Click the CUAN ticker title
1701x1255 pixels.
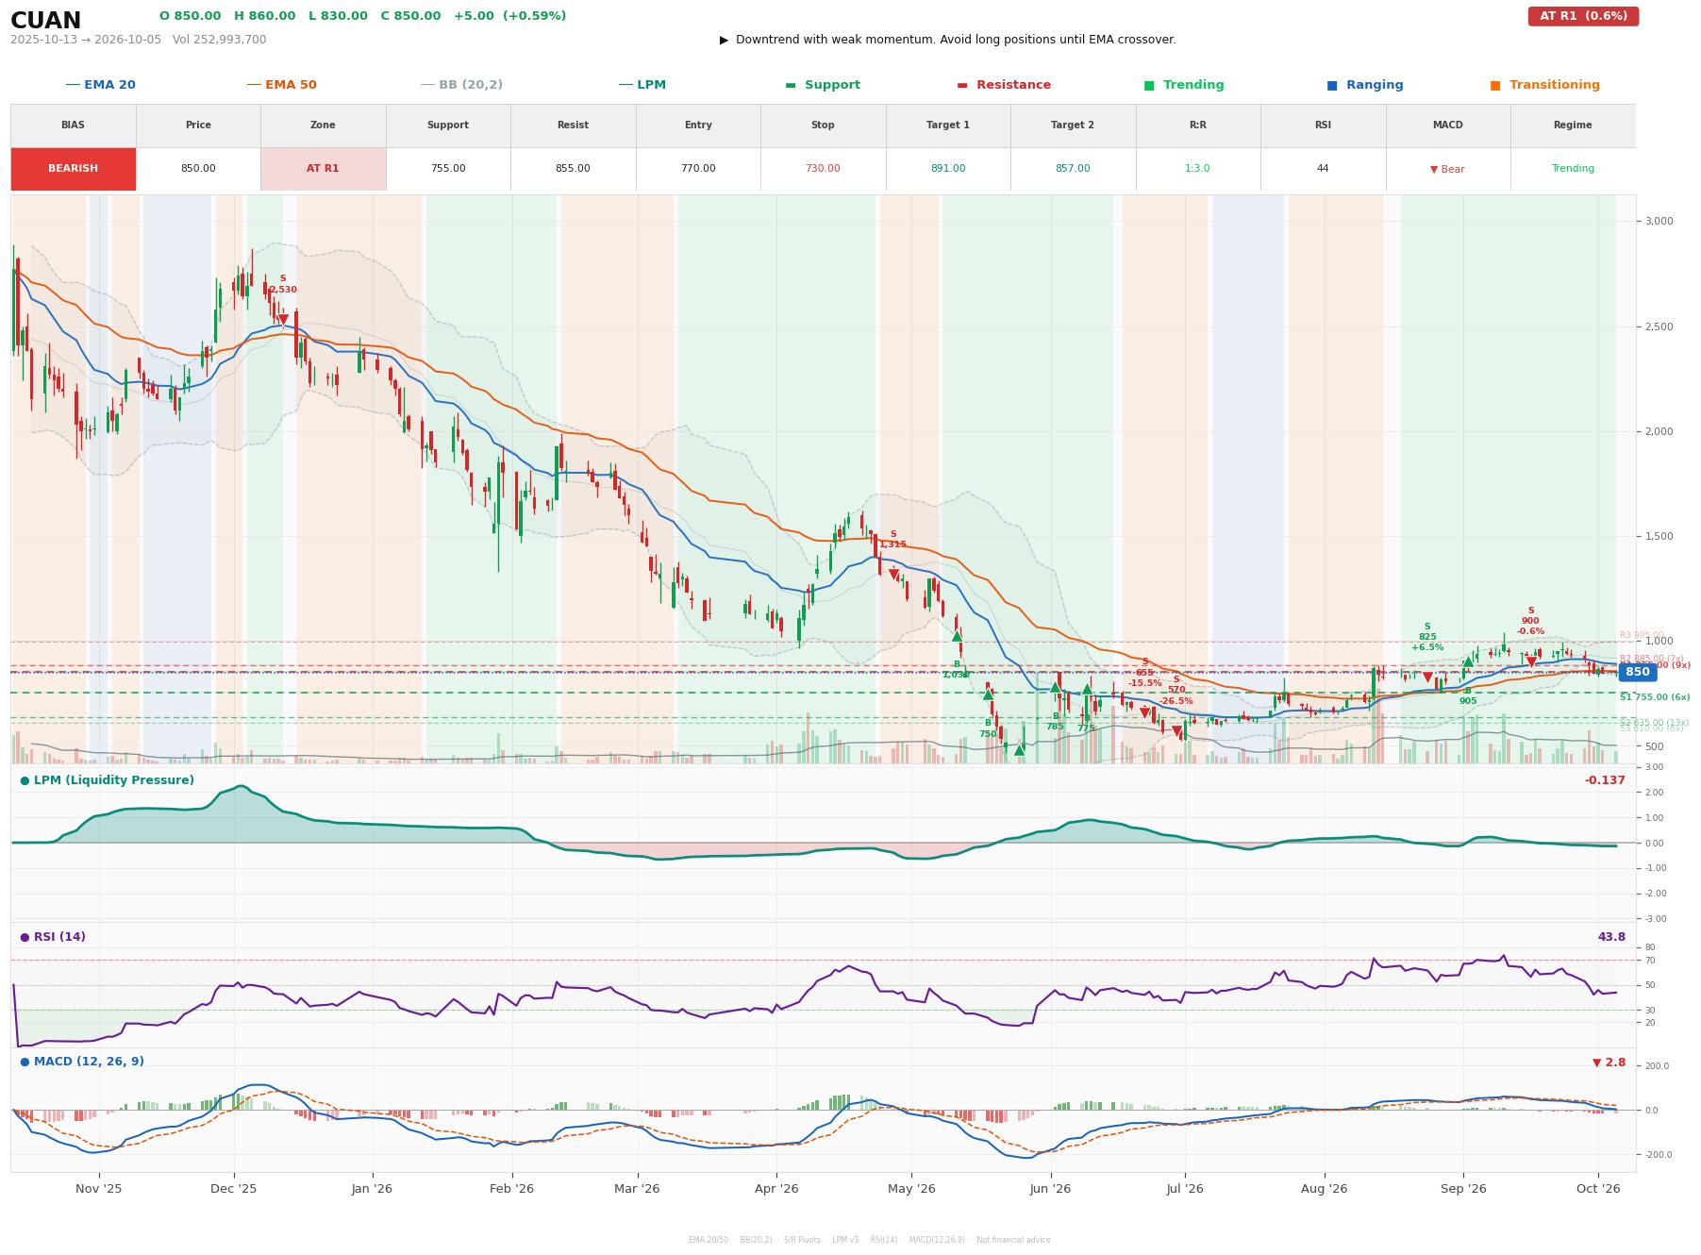coord(45,21)
